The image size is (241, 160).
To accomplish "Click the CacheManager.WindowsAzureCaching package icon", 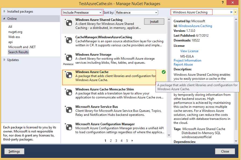I will point(69,40).
